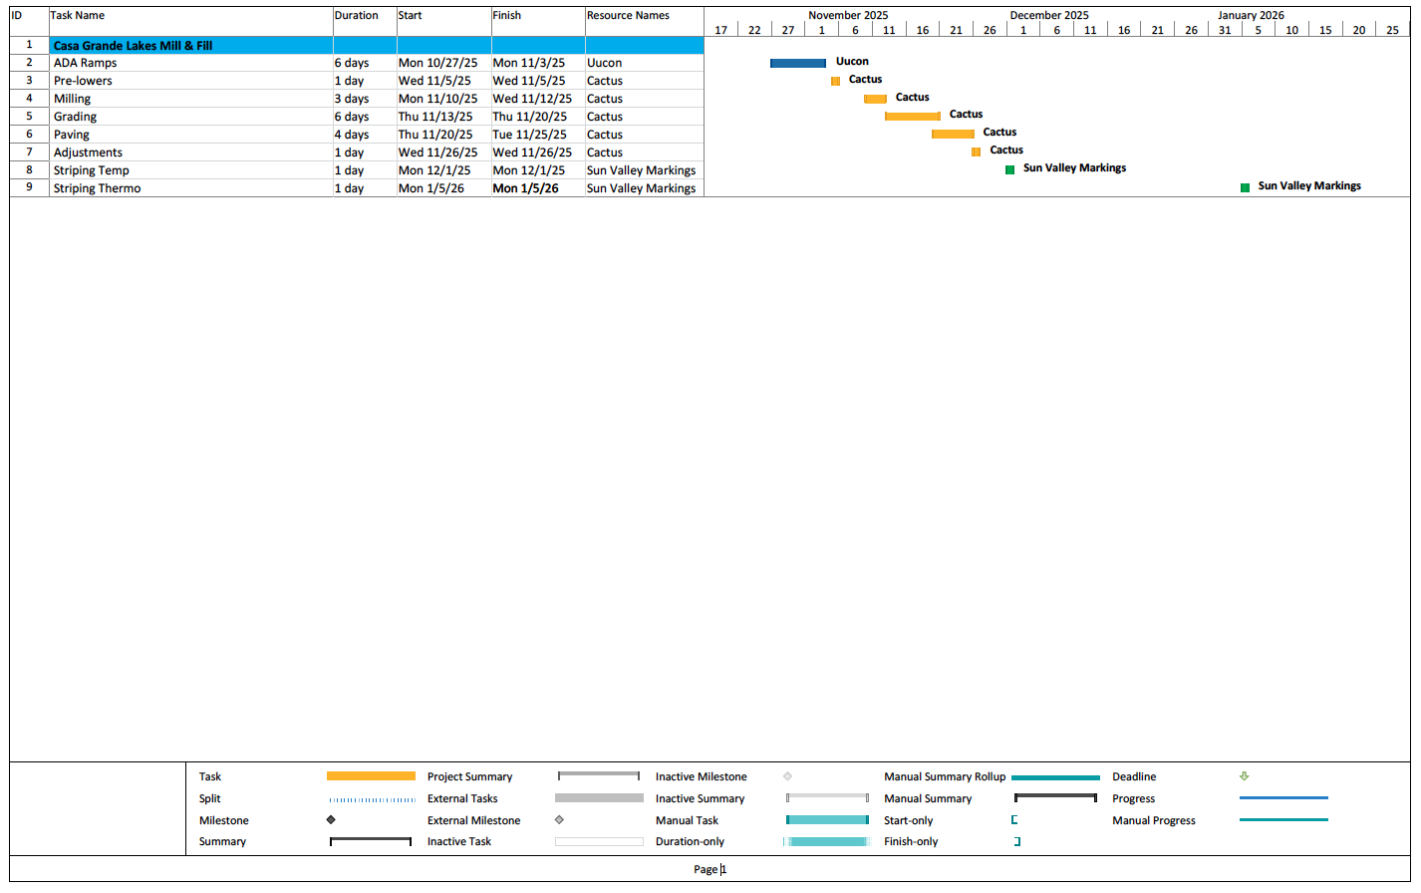Image resolution: width=1421 pixels, height=893 pixels.
Task: Click the green Deadline arrow icon
Action: tap(1244, 776)
